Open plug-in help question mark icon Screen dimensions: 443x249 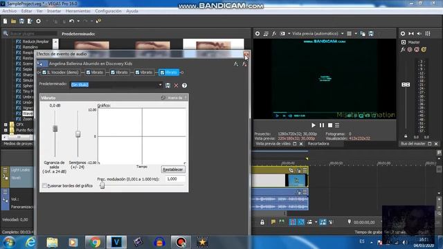click(185, 85)
